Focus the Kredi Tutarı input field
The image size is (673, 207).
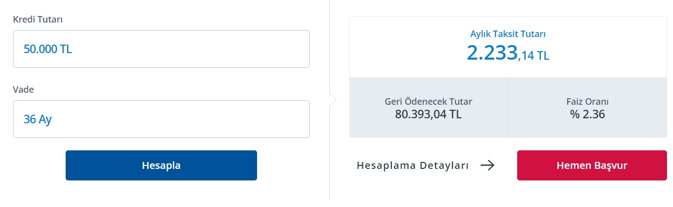click(x=161, y=49)
